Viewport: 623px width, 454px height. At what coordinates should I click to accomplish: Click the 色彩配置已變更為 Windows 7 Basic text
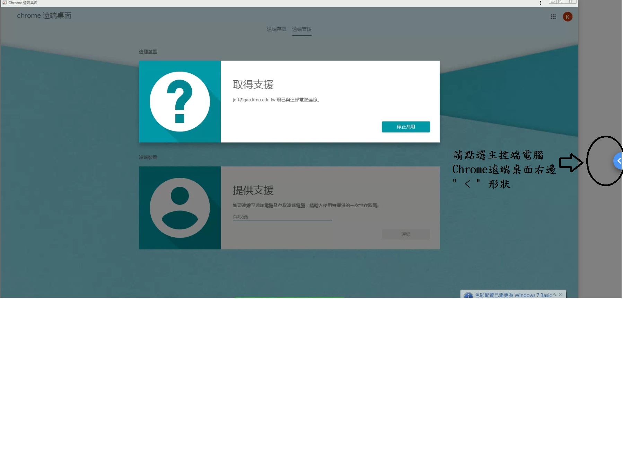[513, 295]
